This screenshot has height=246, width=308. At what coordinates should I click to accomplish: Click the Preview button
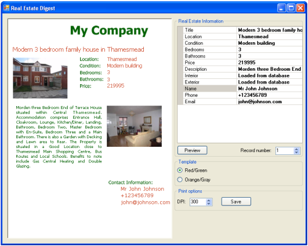(x=193, y=150)
